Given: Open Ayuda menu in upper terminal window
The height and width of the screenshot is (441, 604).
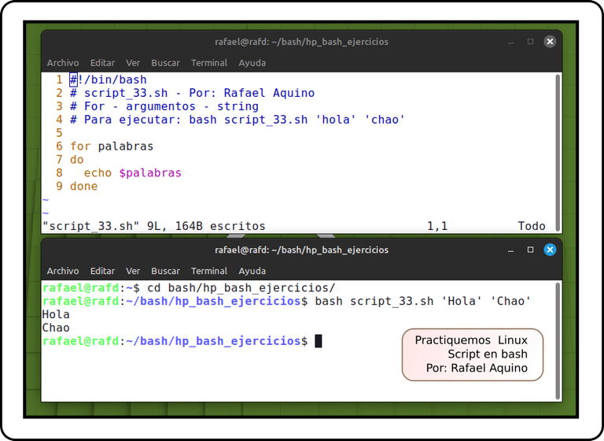Looking at the screenshot, I should coord(252,63).
